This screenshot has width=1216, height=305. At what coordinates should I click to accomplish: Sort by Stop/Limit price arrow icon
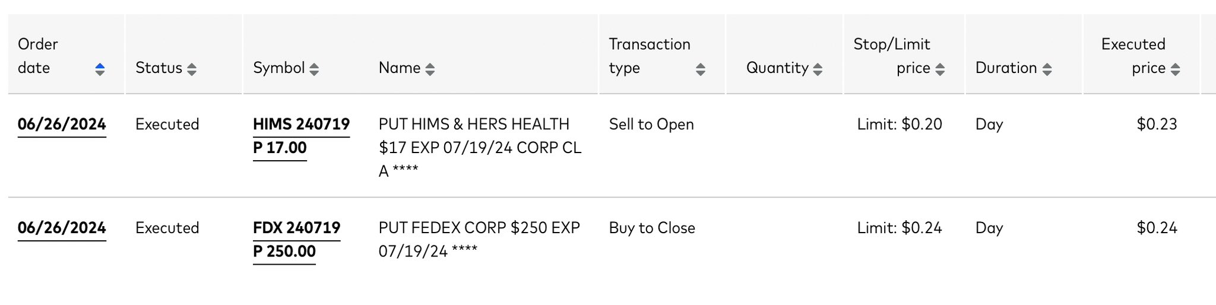(x=940, y=69)
